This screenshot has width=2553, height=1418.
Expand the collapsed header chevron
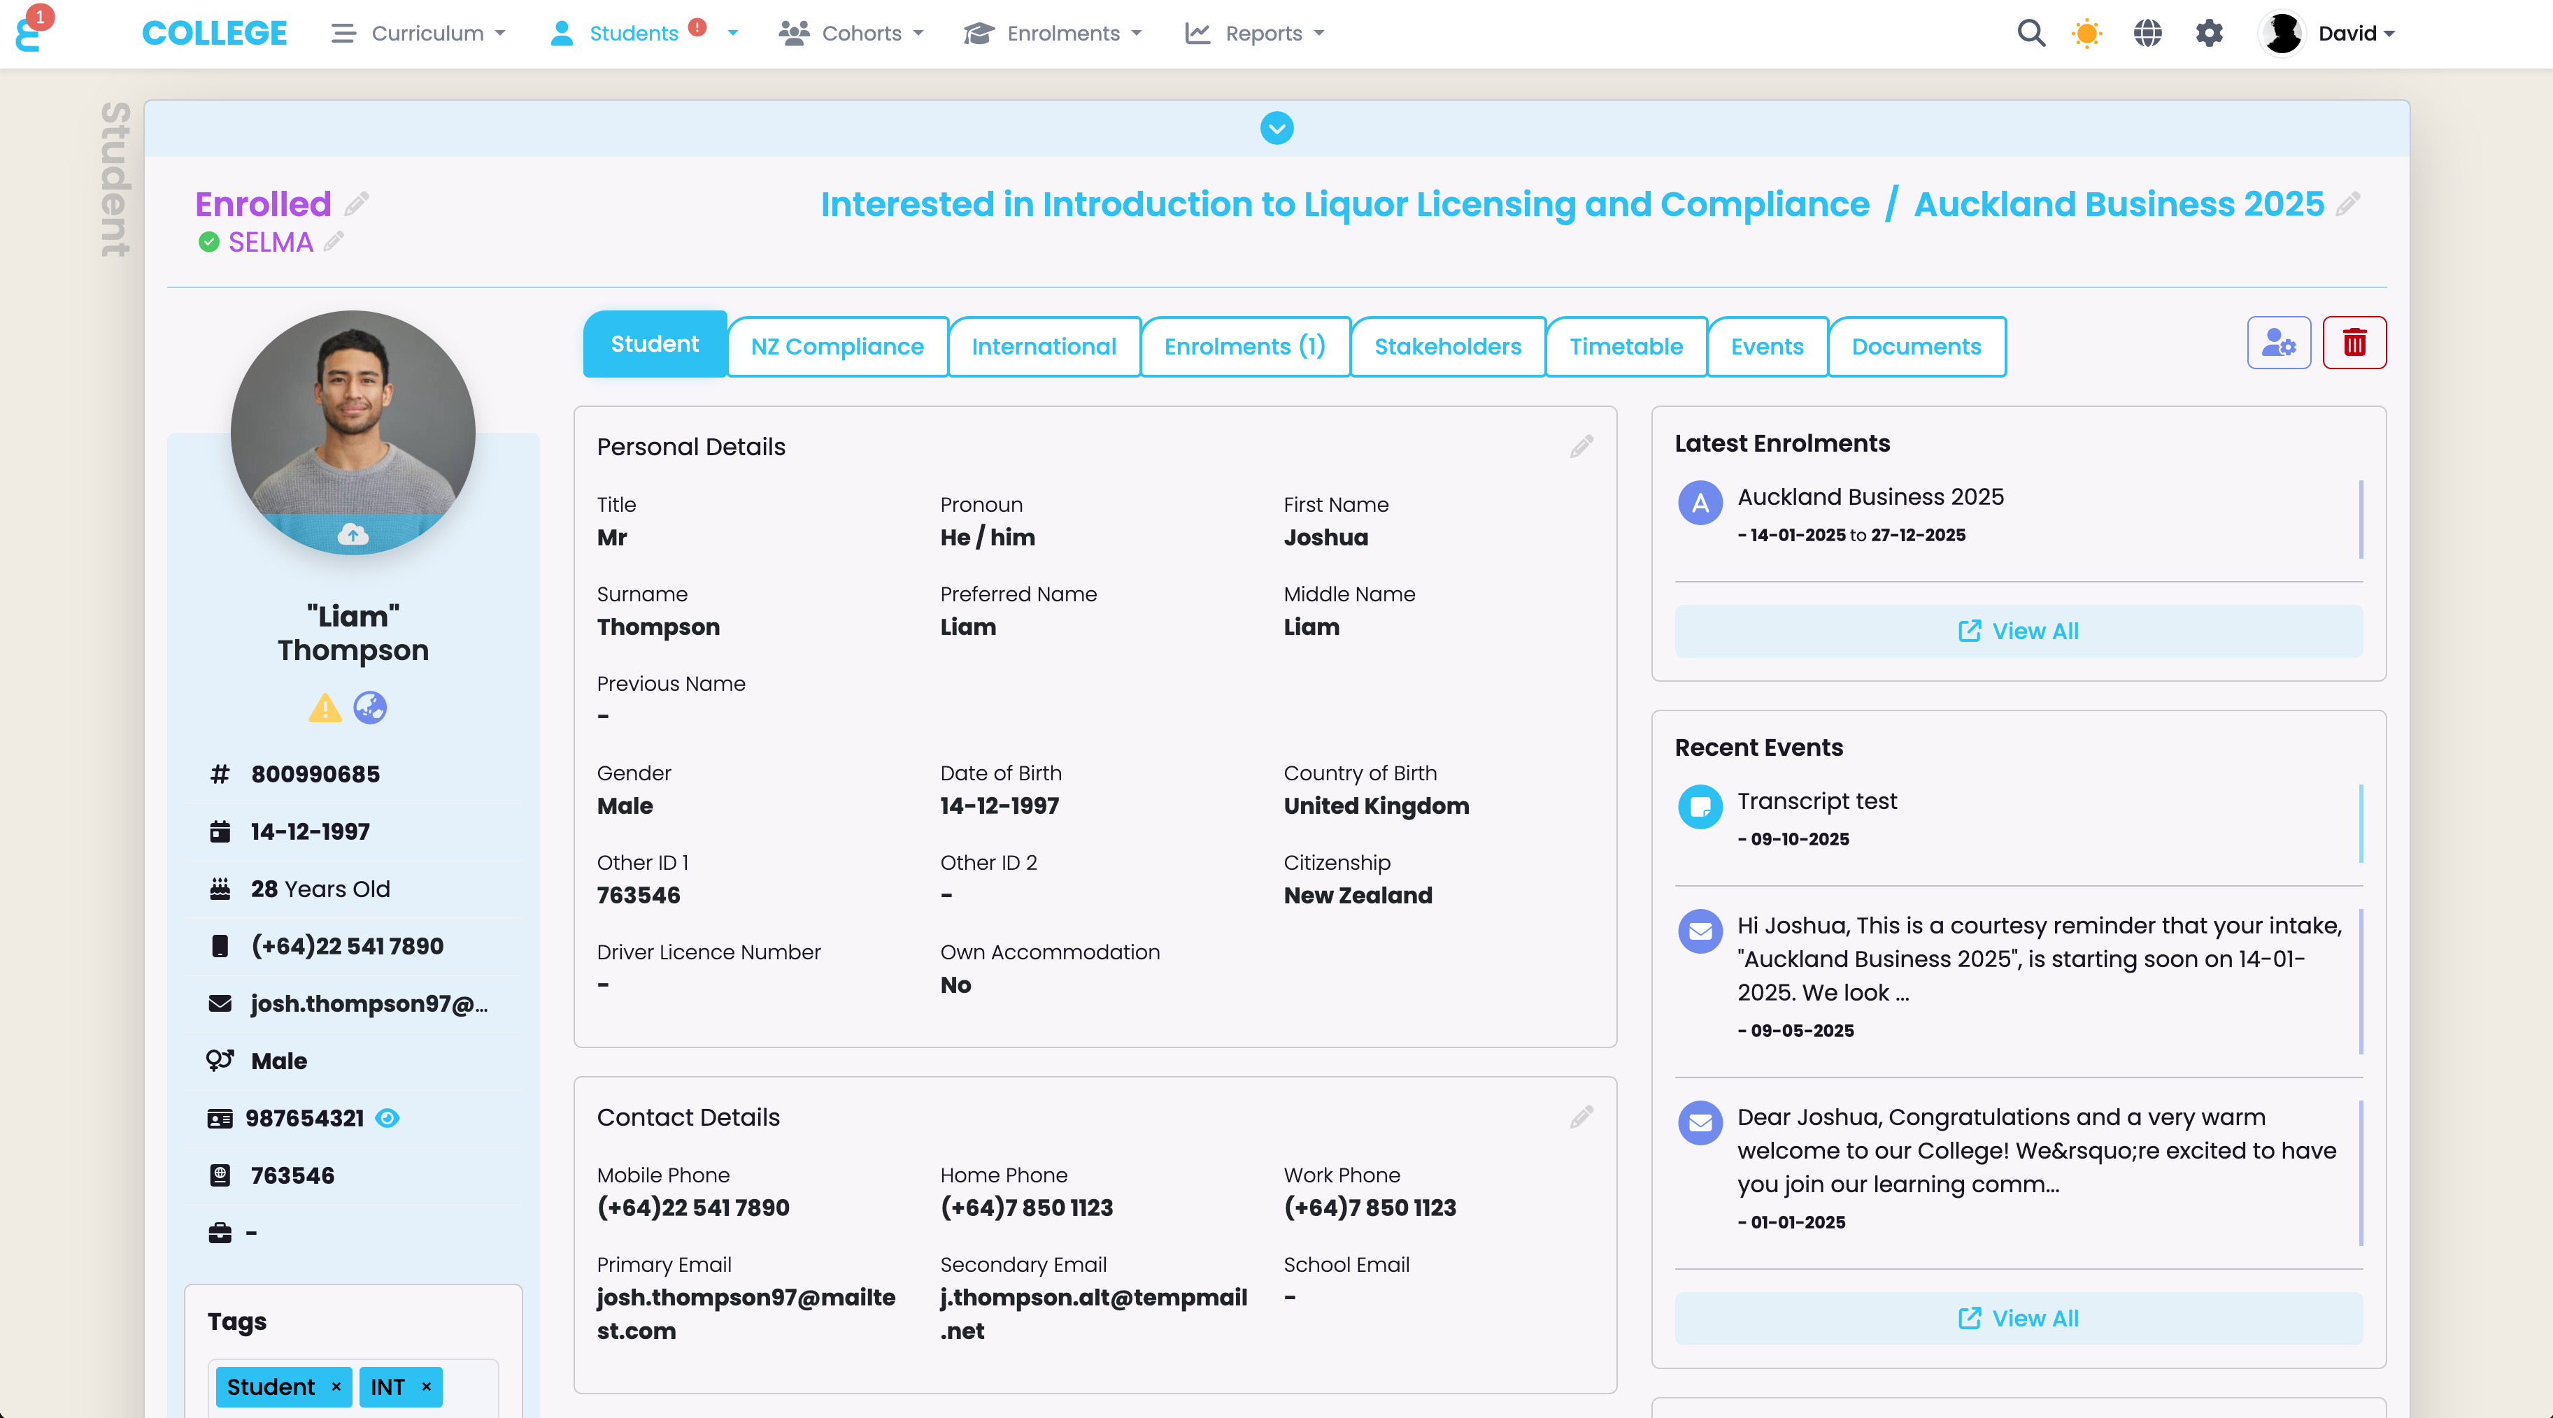pos(1276,128)
